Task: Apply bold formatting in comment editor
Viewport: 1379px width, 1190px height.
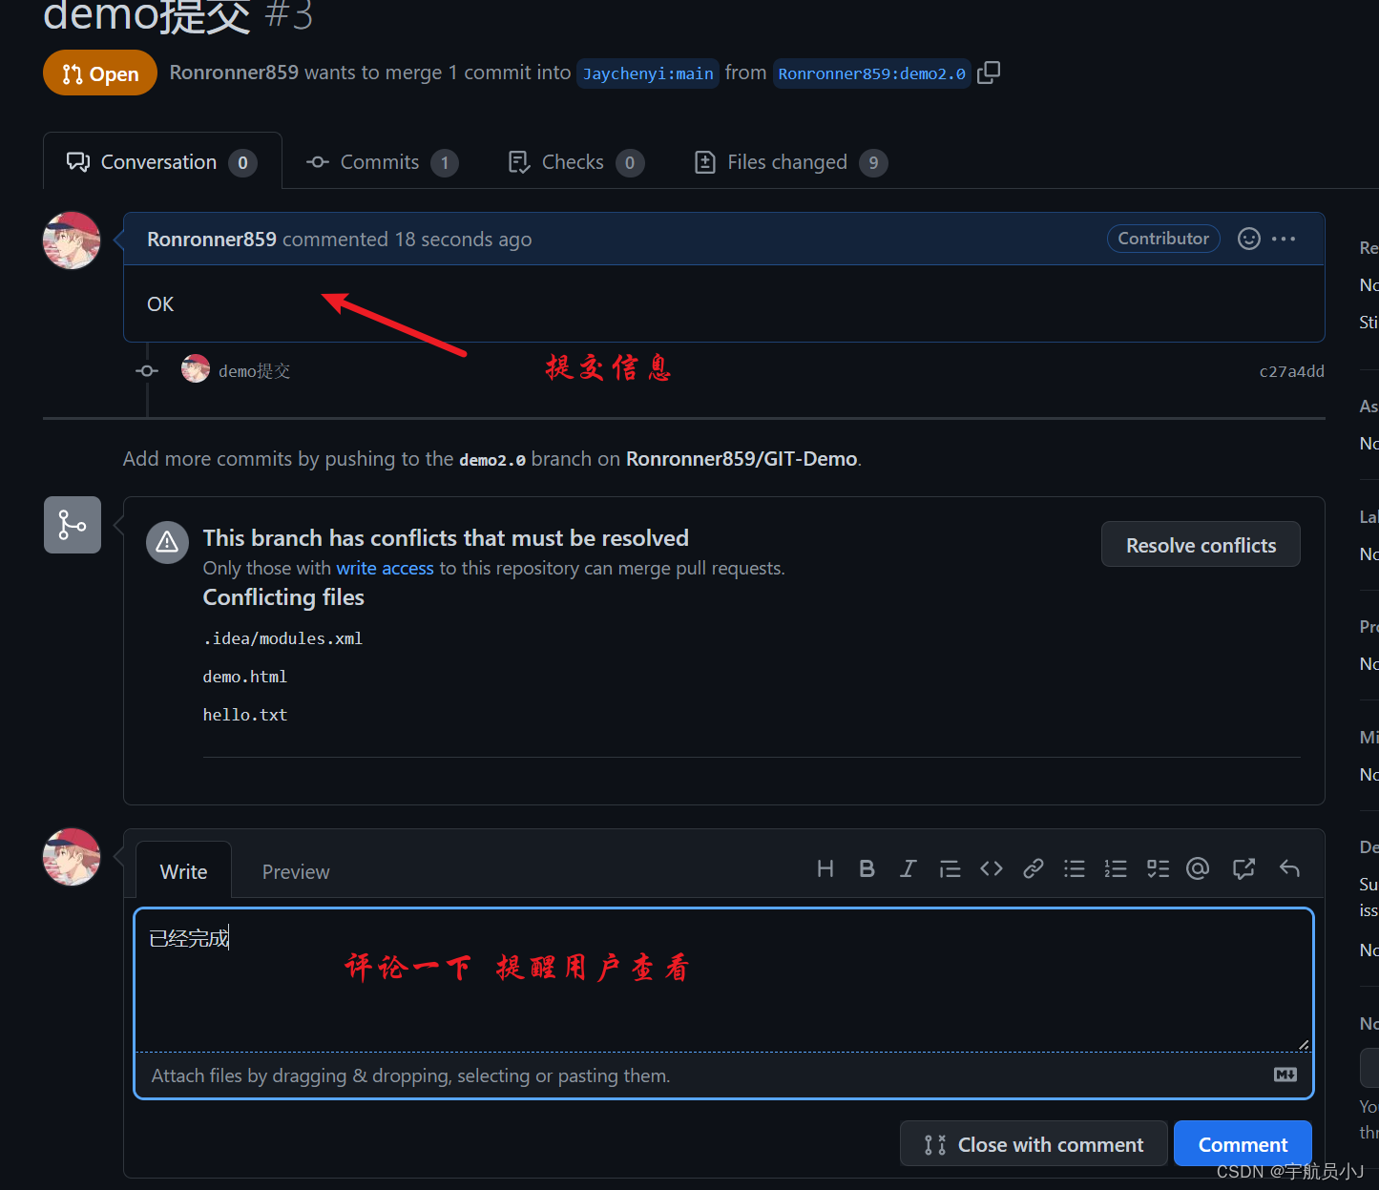Action: pos(867,868)
